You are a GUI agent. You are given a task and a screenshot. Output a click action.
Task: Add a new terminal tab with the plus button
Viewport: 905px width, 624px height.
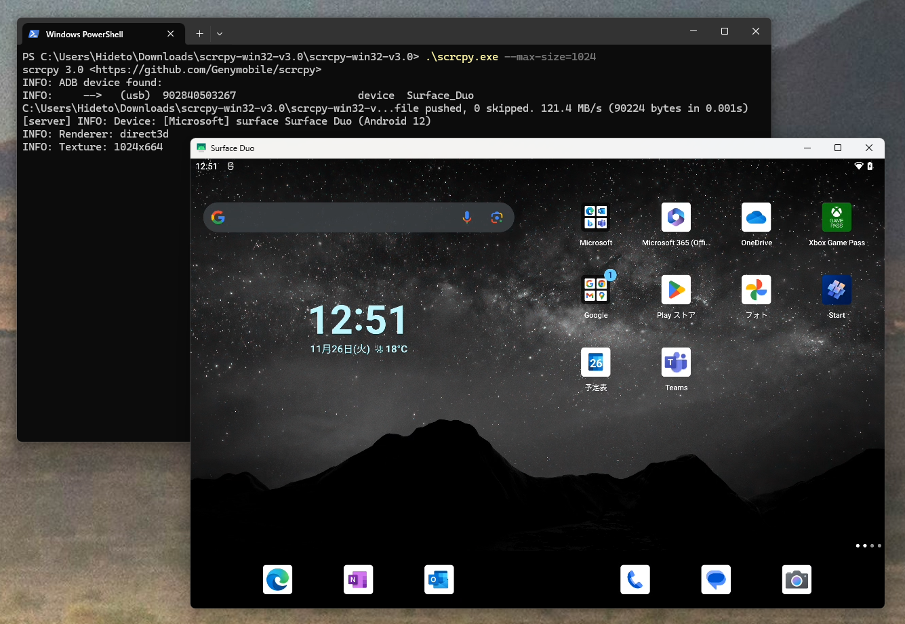coord(199,33)
